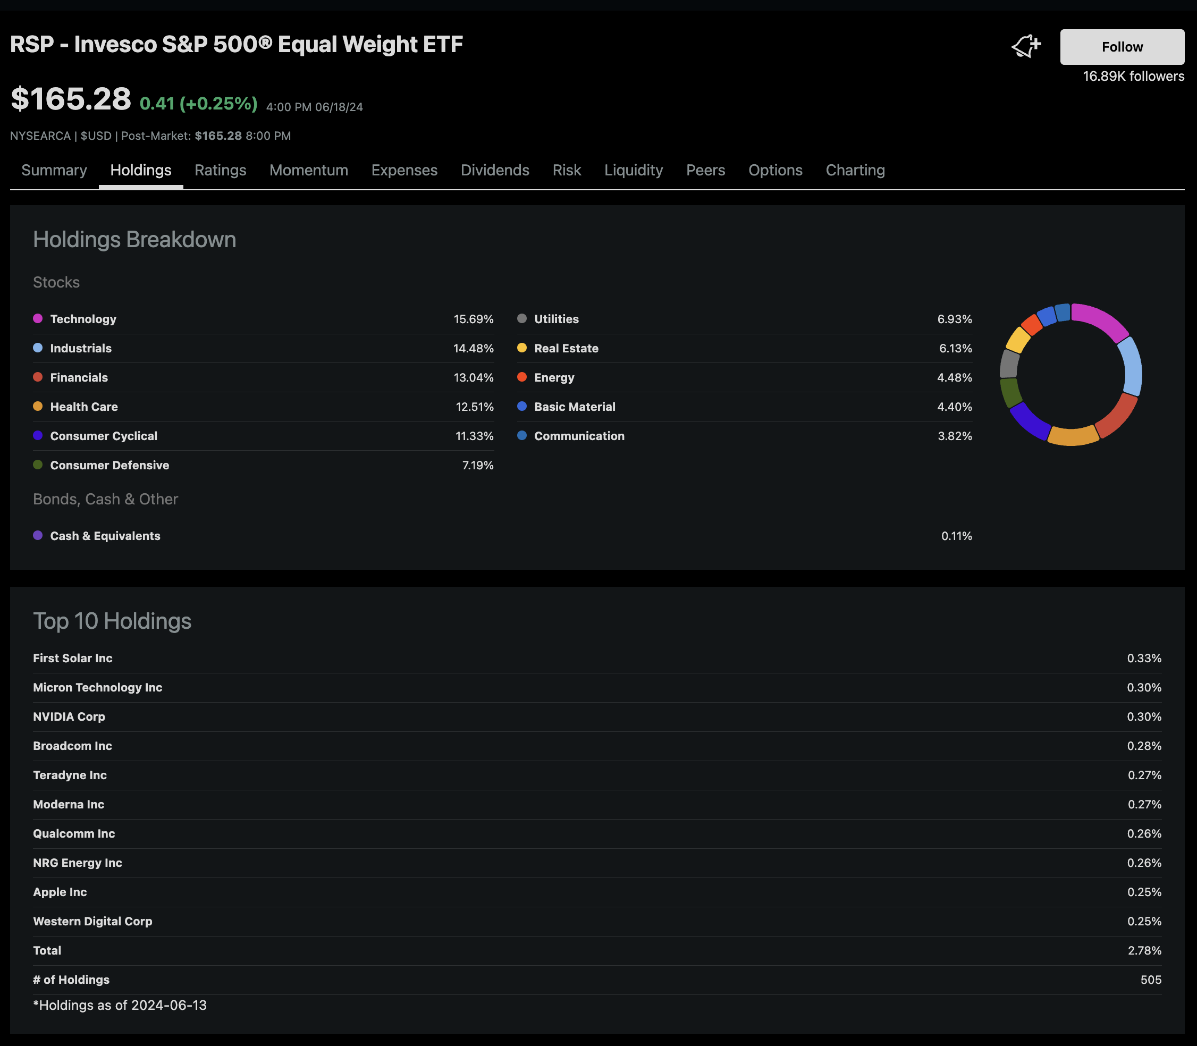Open the Momentum tab
The image size is (1197, 1046).
click(x=308, y=170)
